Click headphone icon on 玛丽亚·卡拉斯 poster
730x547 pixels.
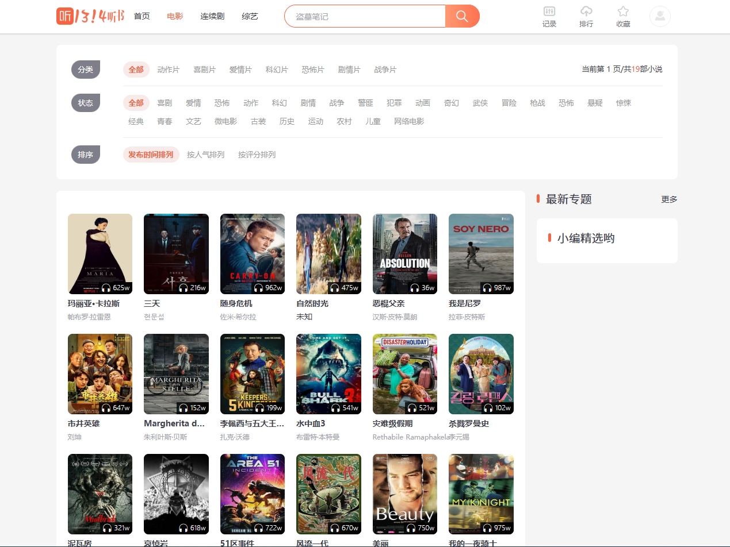[x=106, y=288]
